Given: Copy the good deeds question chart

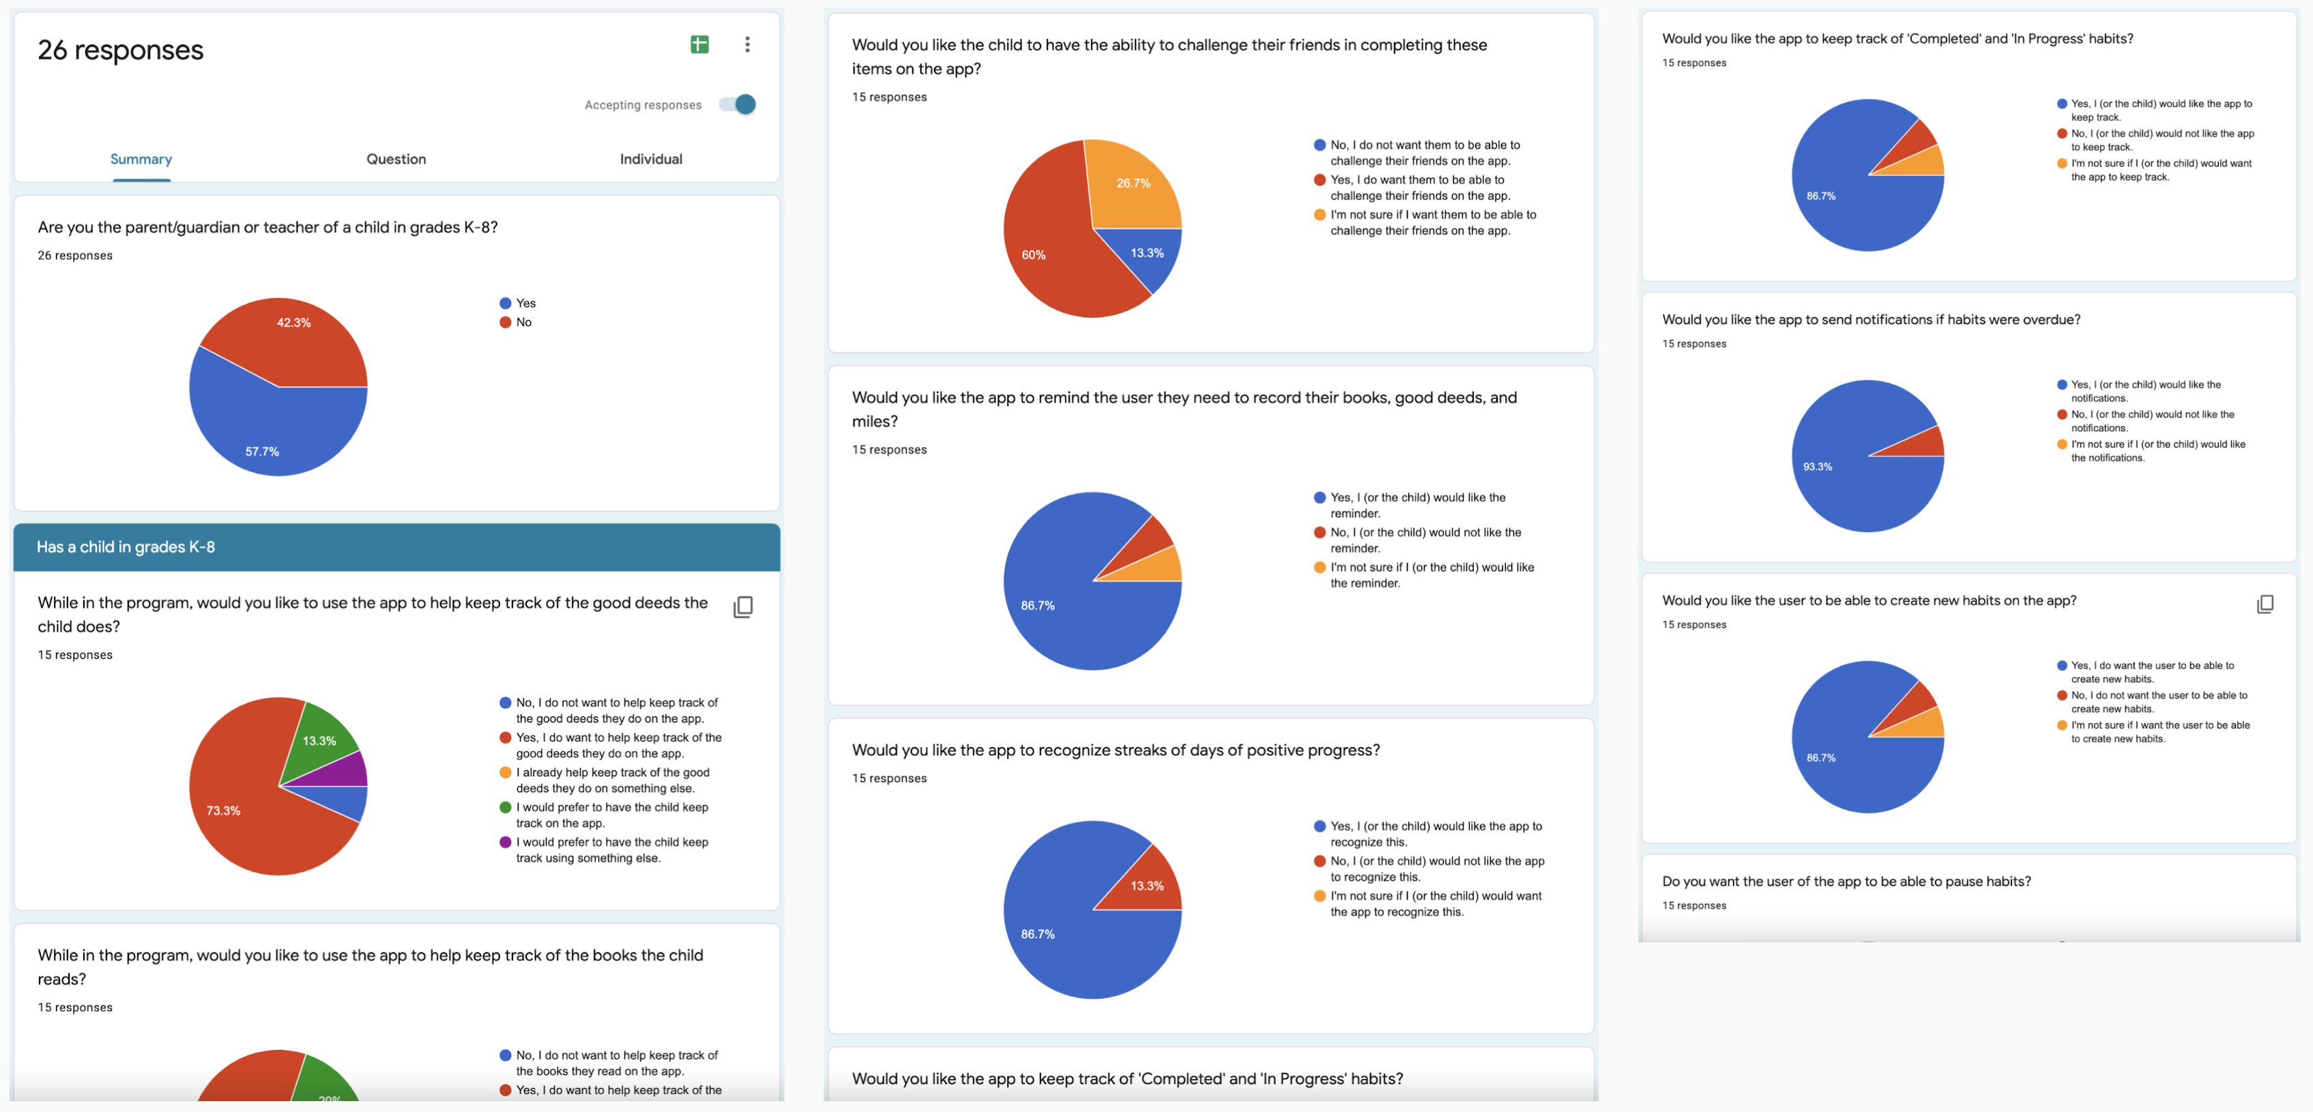Looking at the screenshot, I should coord(744,606).
